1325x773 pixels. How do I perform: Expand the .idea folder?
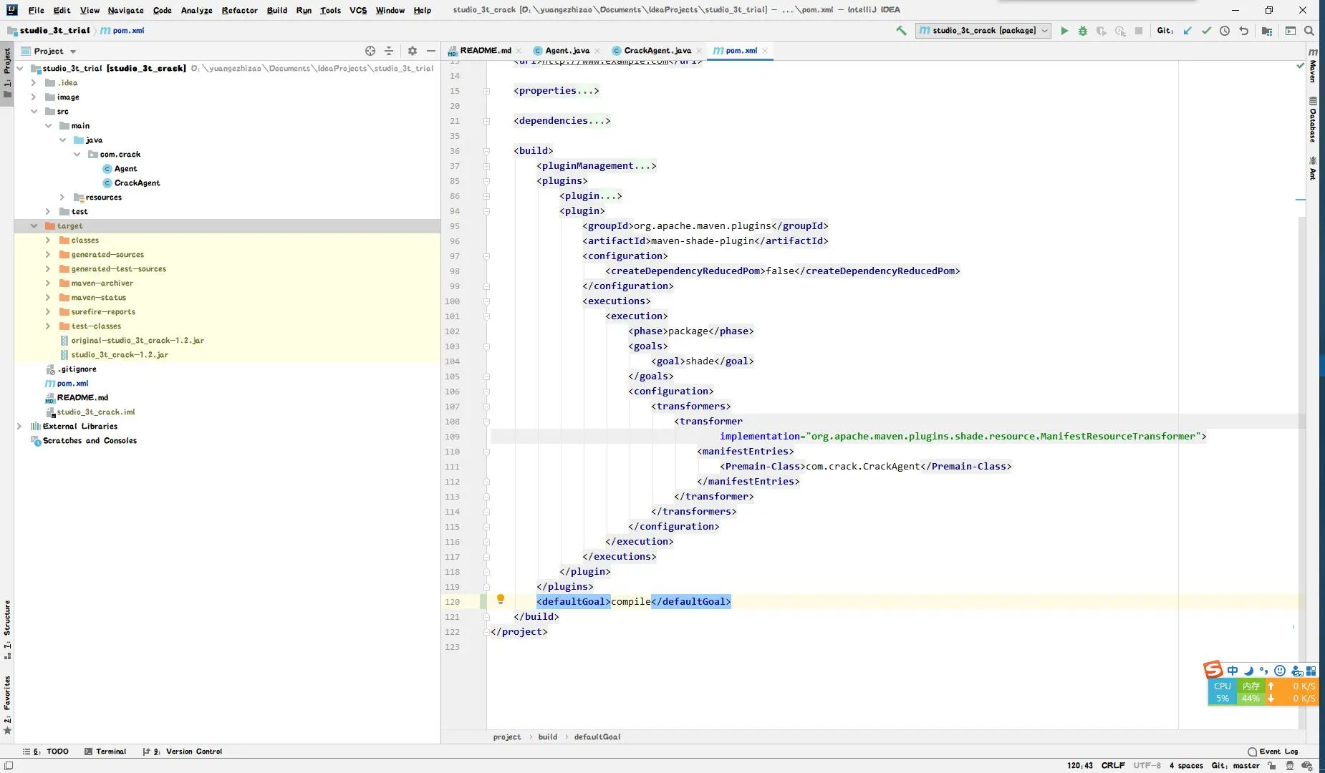coord(34,83)
